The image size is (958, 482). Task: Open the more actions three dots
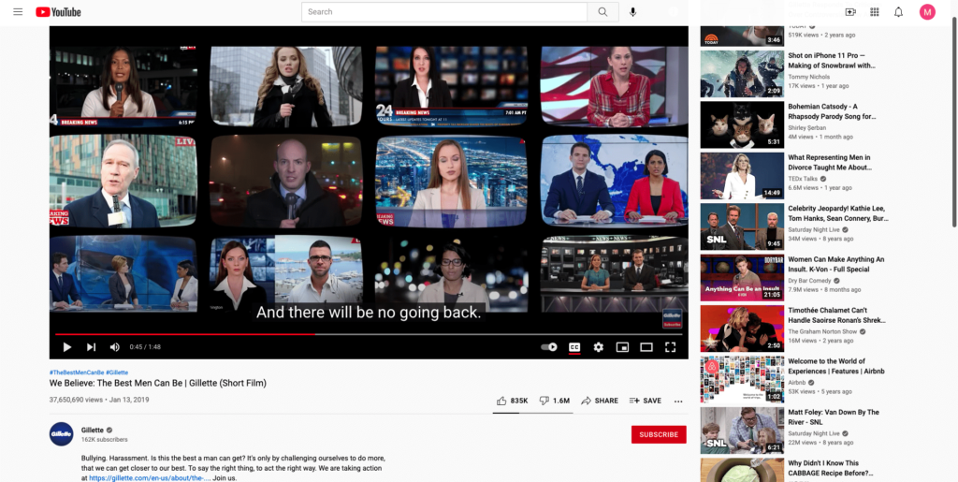point(678,402)
